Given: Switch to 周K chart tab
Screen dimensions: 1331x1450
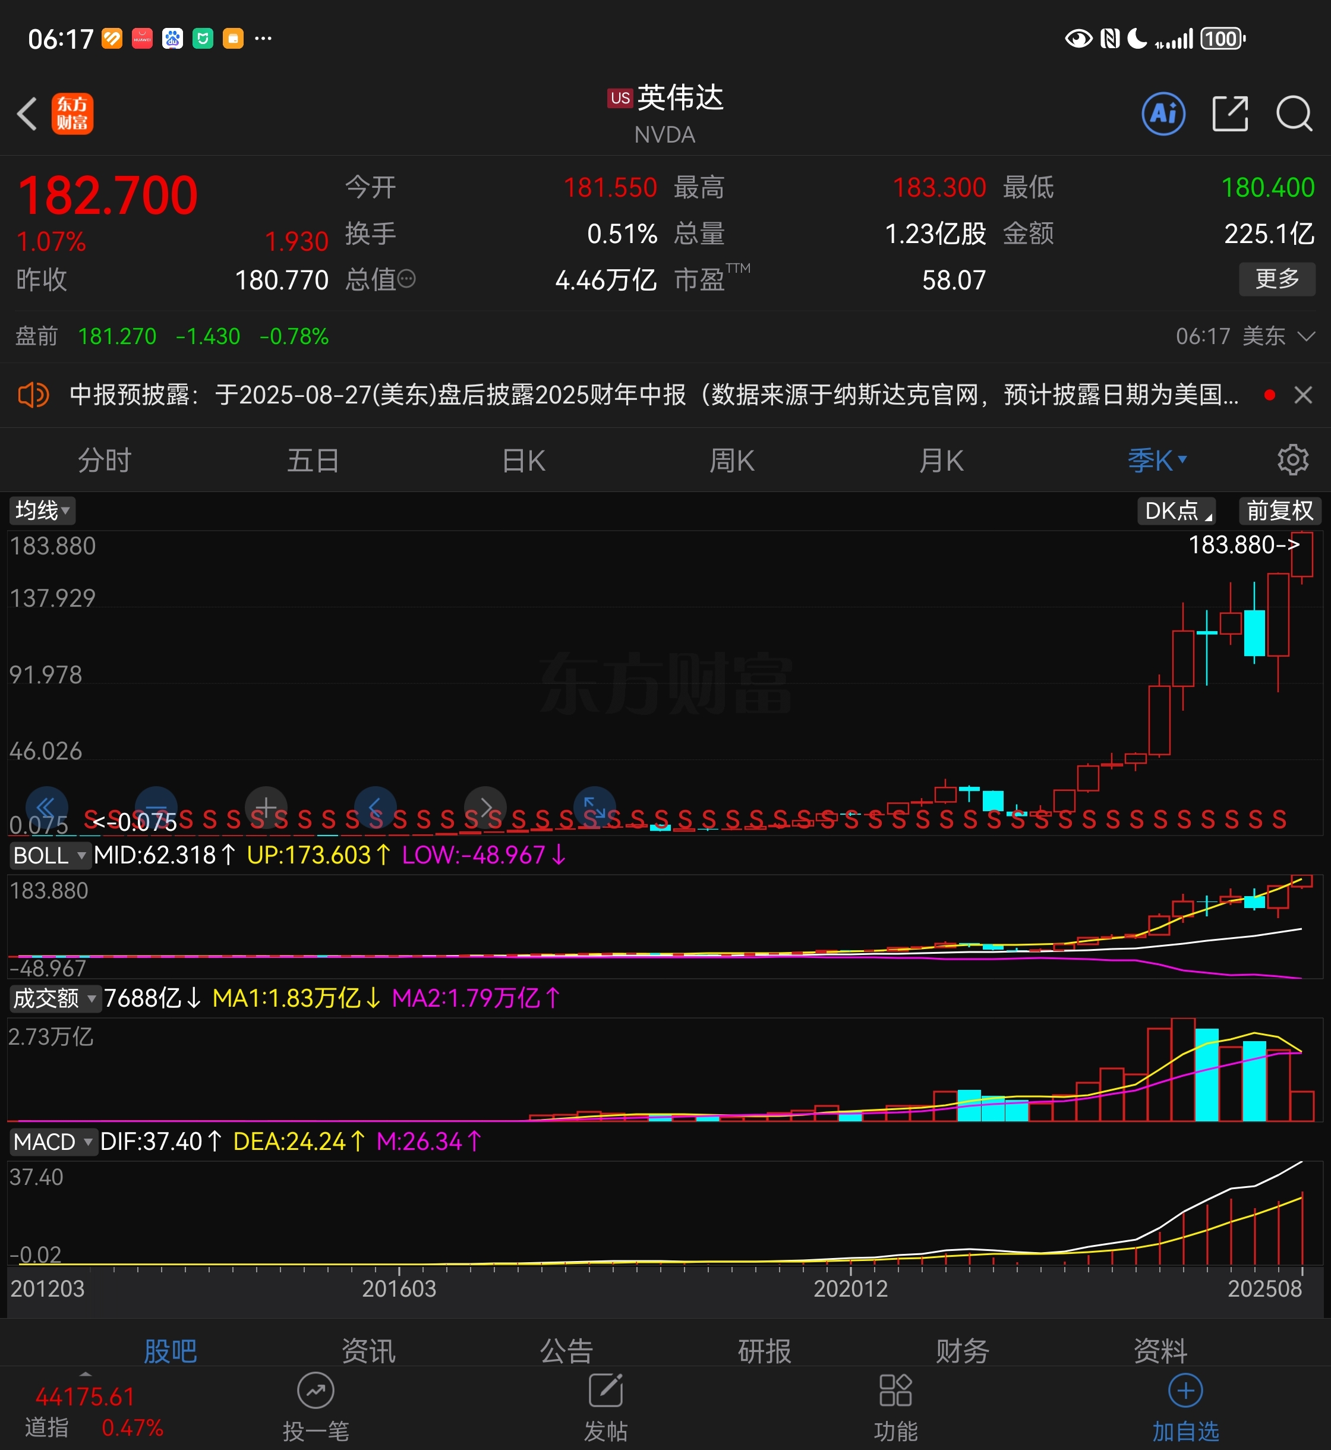Looking at the screenshot, I should point(732,461).
